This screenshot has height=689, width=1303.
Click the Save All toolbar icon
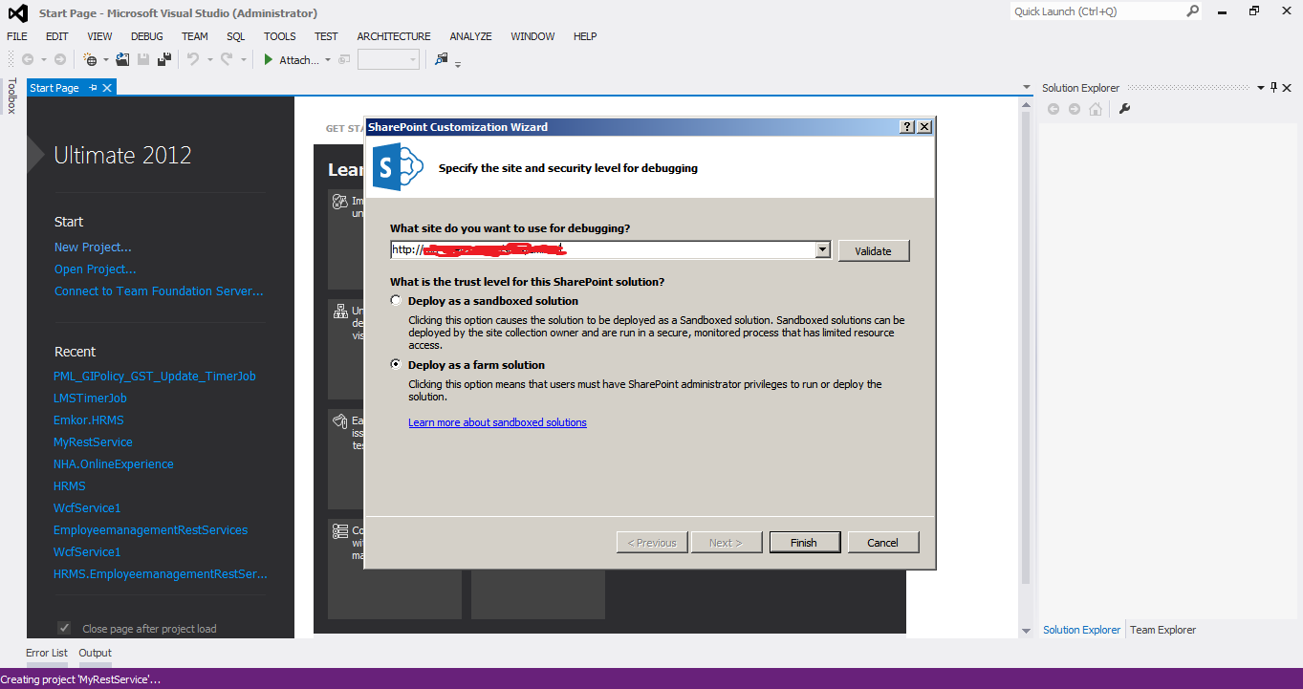[x=163, y=59]
